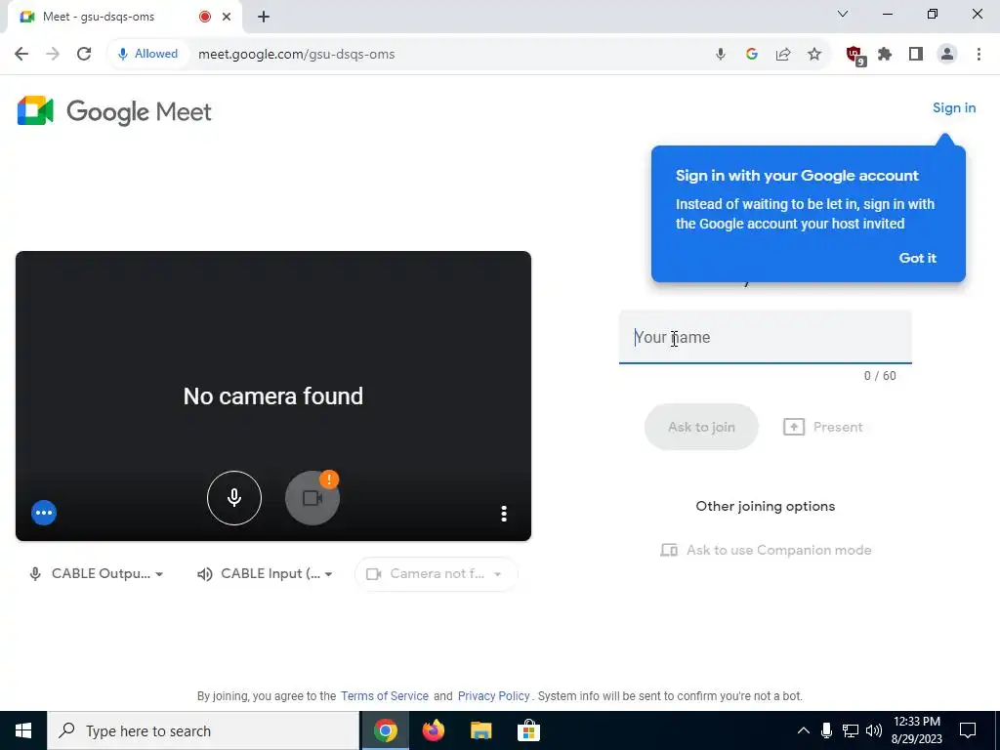Click the browser forward arrow
1000x750 pixels.
click(53, 54)
